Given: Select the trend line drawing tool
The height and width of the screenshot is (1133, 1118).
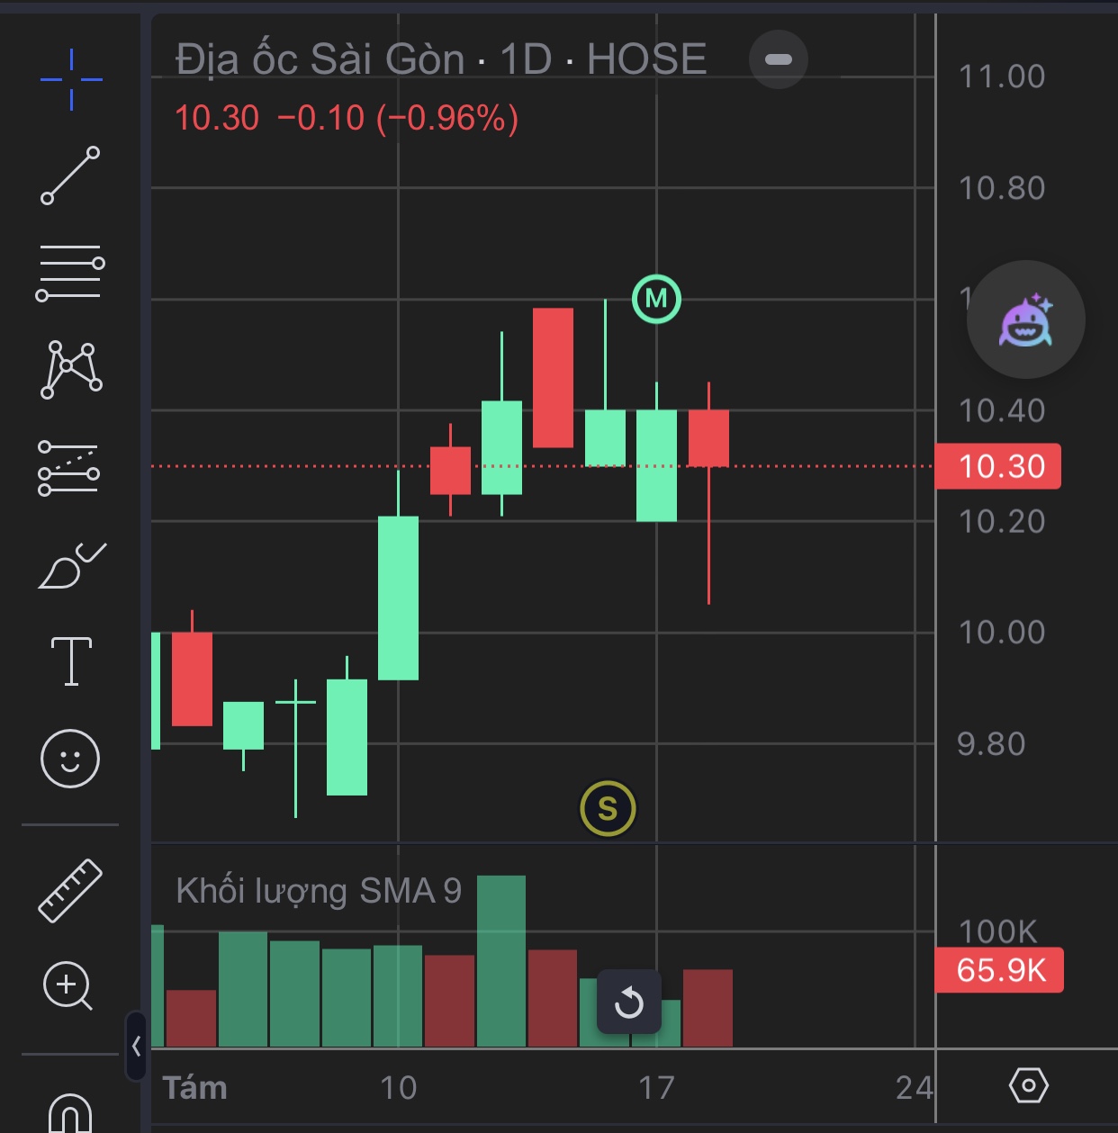Looking at the screenshot, I should (70, 175).
